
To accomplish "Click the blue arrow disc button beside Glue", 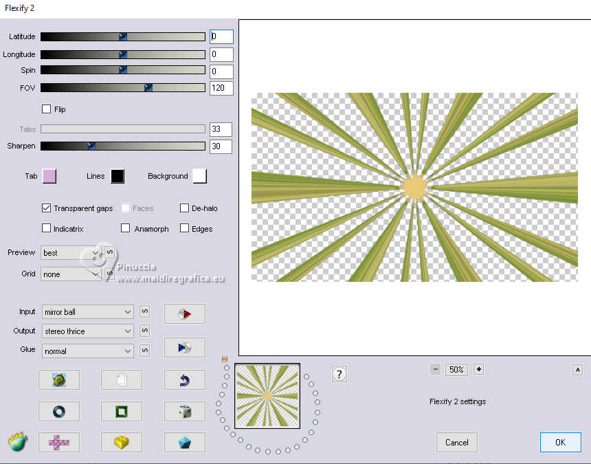I will click(185, 347).
